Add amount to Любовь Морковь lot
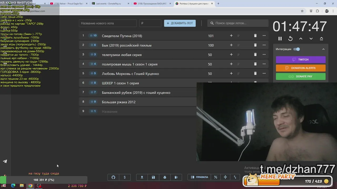Screen dimensions: 337x189 (x=231, y=73)
